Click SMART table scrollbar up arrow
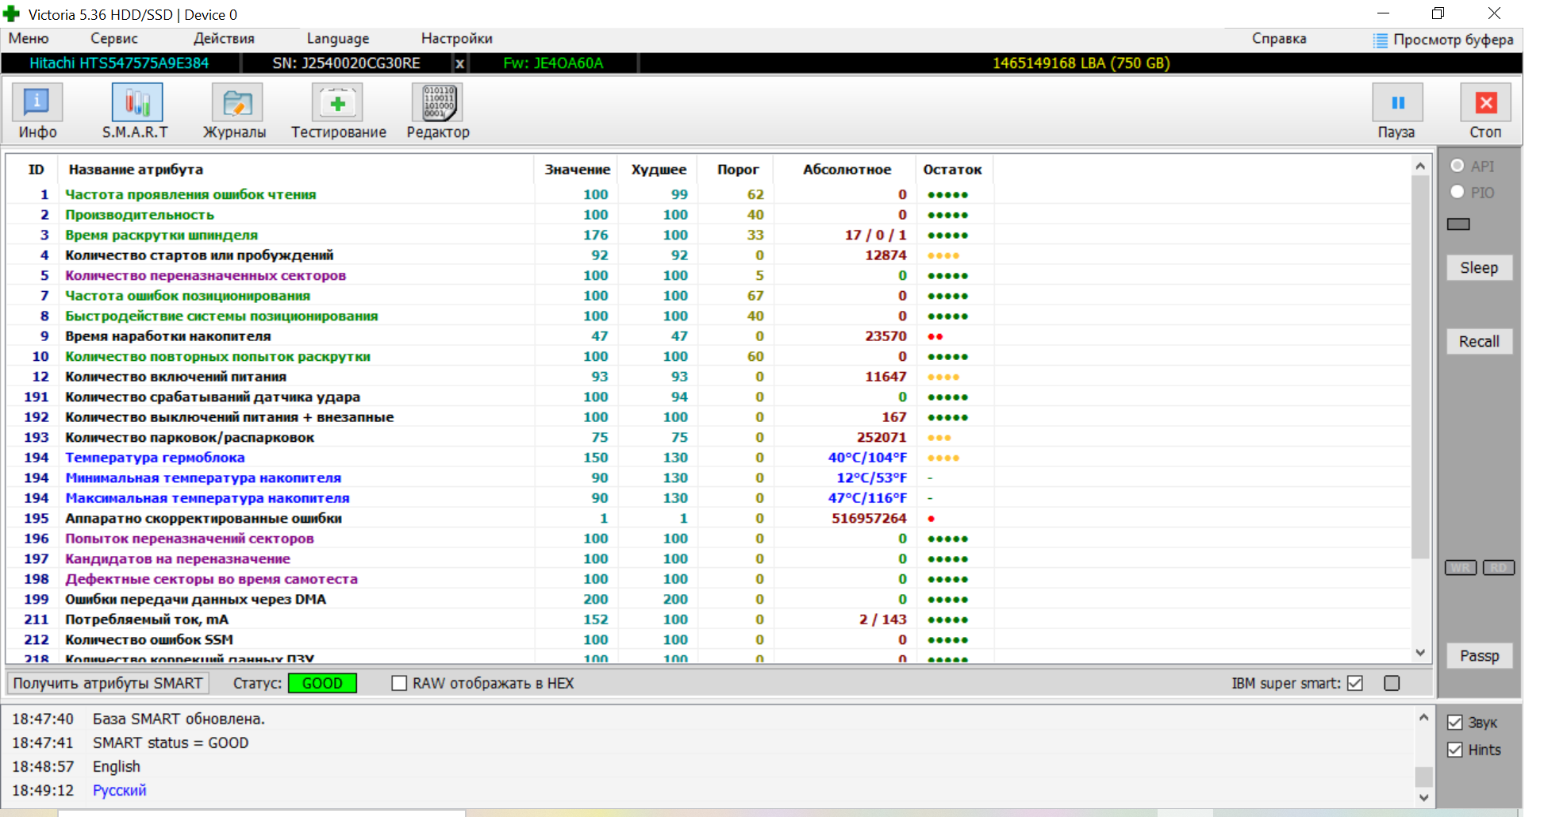1544x817 pixels. coord(1420,167)
